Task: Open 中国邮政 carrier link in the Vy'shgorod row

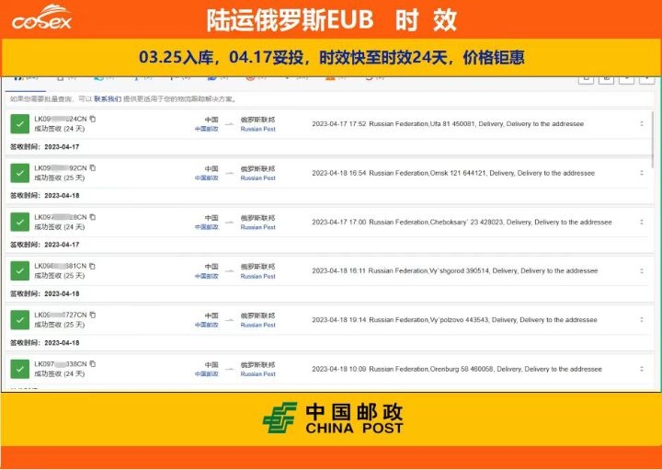Action: point(207,276)
